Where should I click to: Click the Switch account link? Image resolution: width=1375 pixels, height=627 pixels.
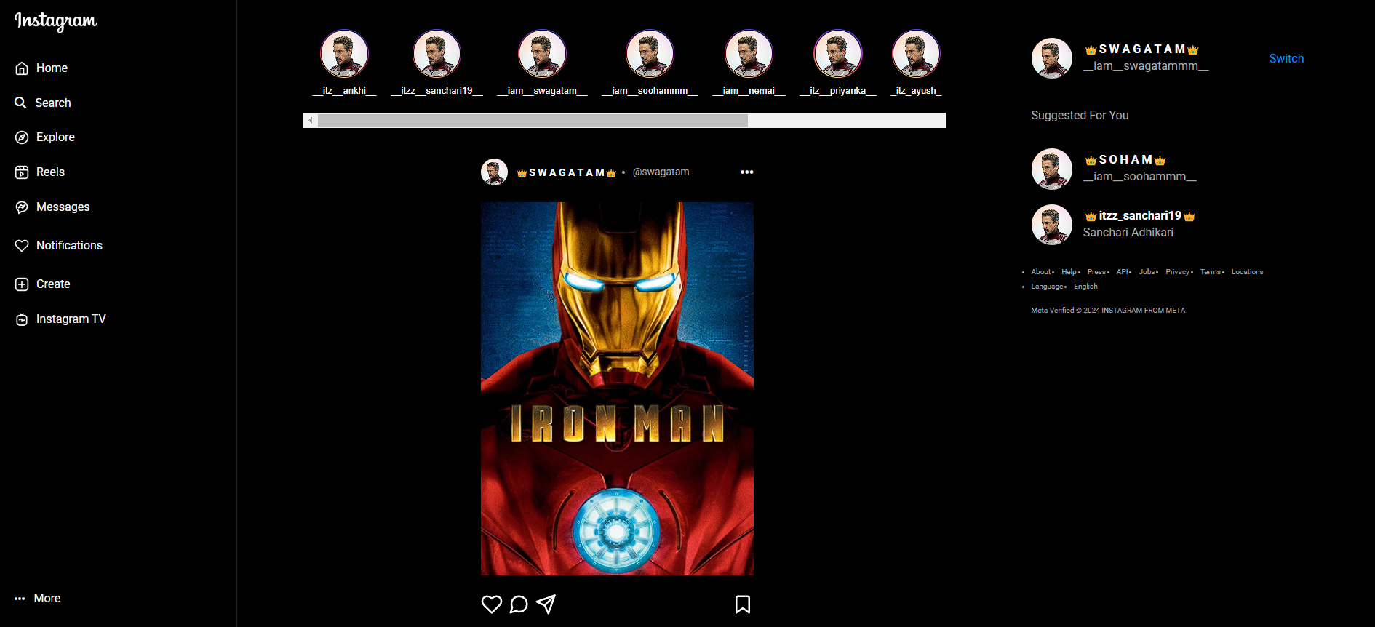pyautogui.click(x=1286, y=59)
